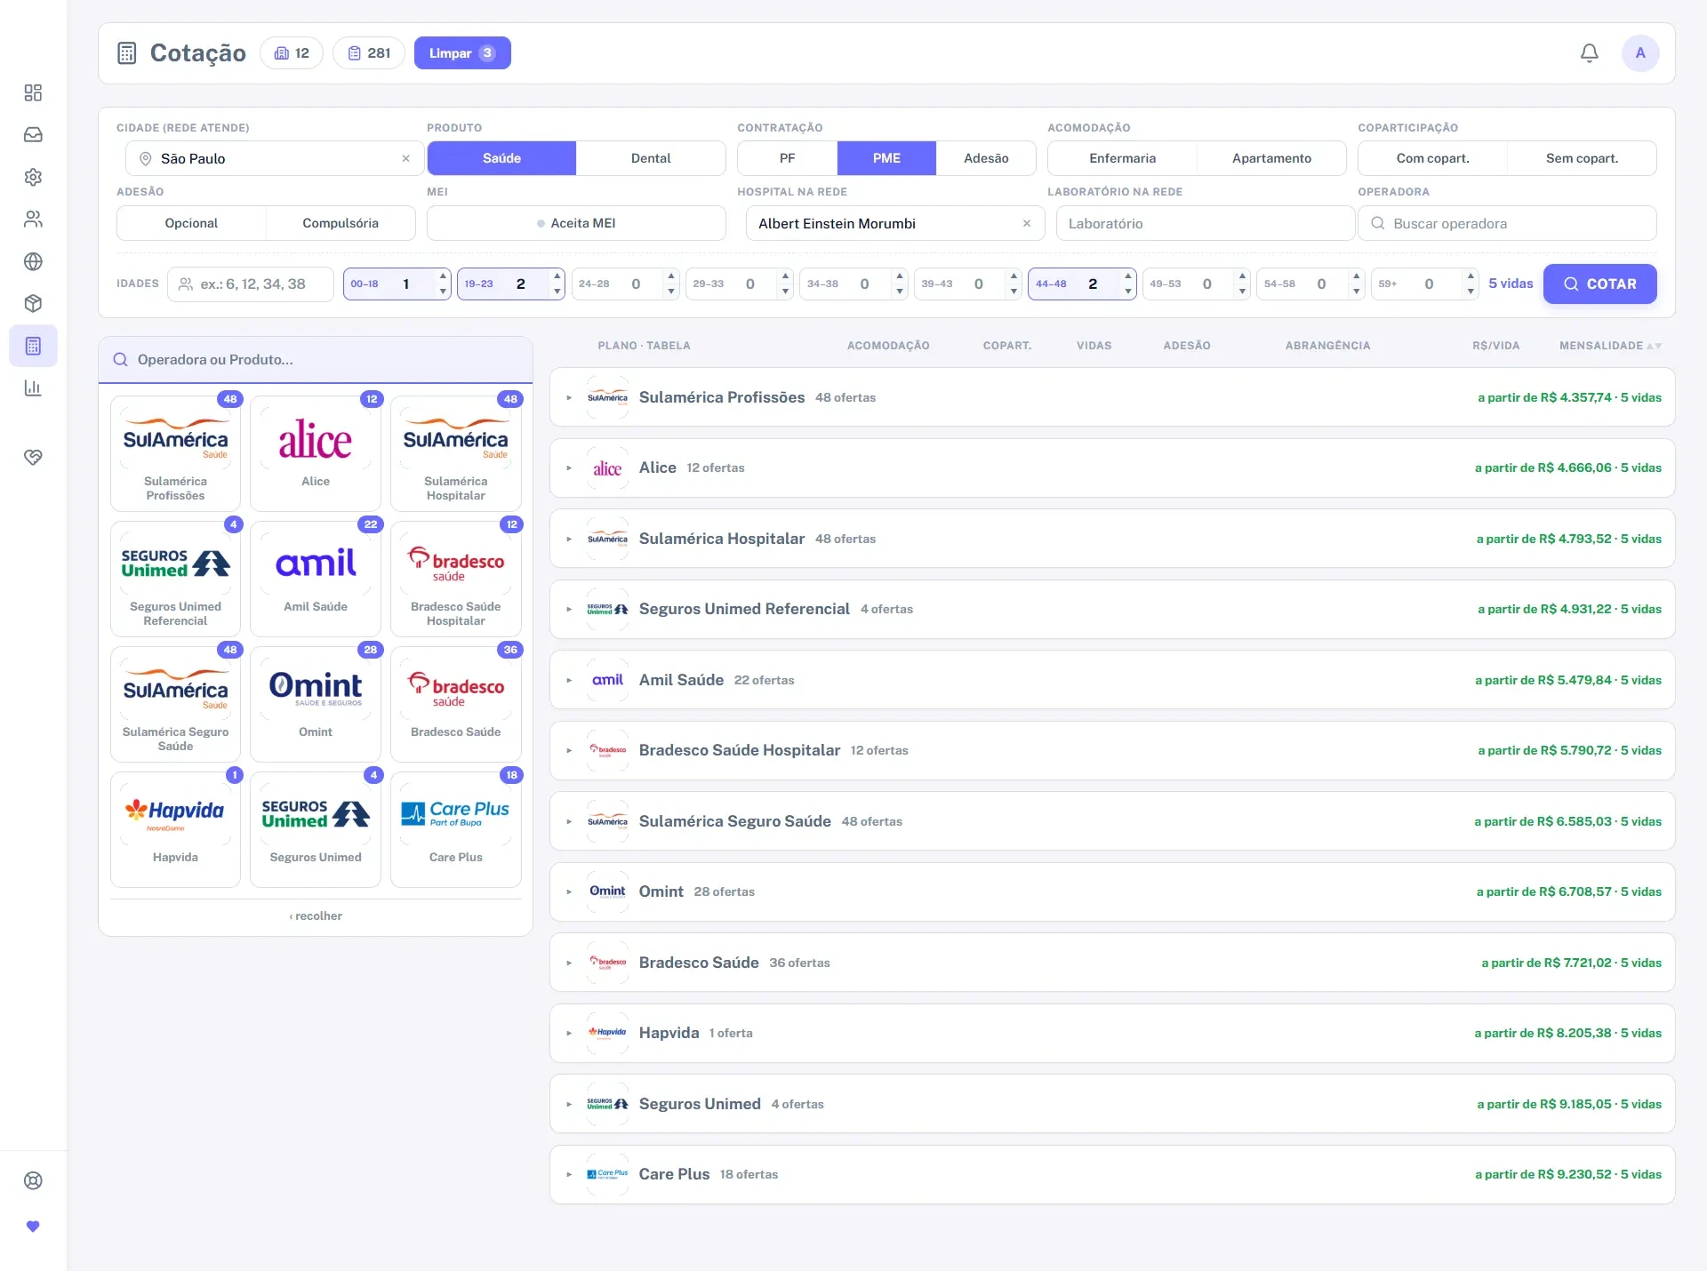
Task: Decrease the 19-23 age count
Action: tap(557, 291)
